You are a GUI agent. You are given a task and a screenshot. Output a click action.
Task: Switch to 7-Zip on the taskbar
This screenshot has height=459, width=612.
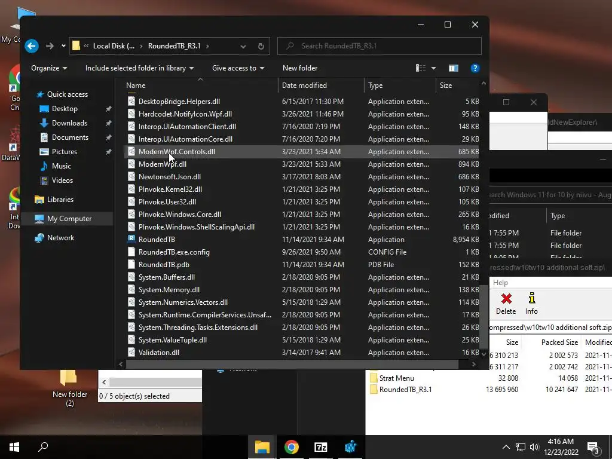pos(321,447)
